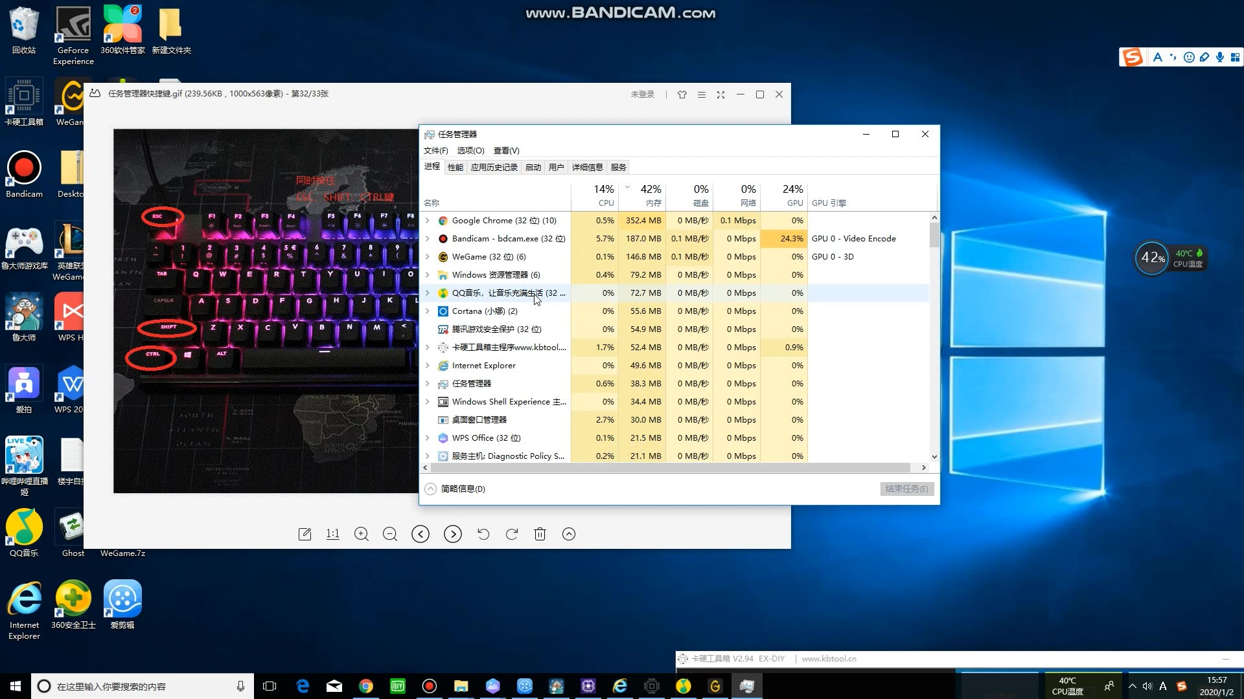Expand Google Chrome process group
Viewport: 1244px width, 699px height.
(x=427, y=221)
